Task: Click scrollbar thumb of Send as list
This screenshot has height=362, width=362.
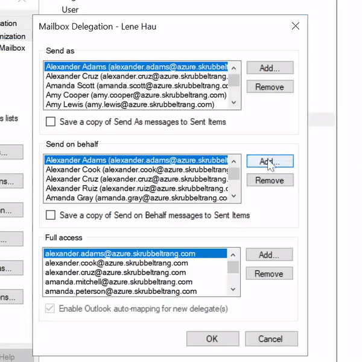Action: 234,80
